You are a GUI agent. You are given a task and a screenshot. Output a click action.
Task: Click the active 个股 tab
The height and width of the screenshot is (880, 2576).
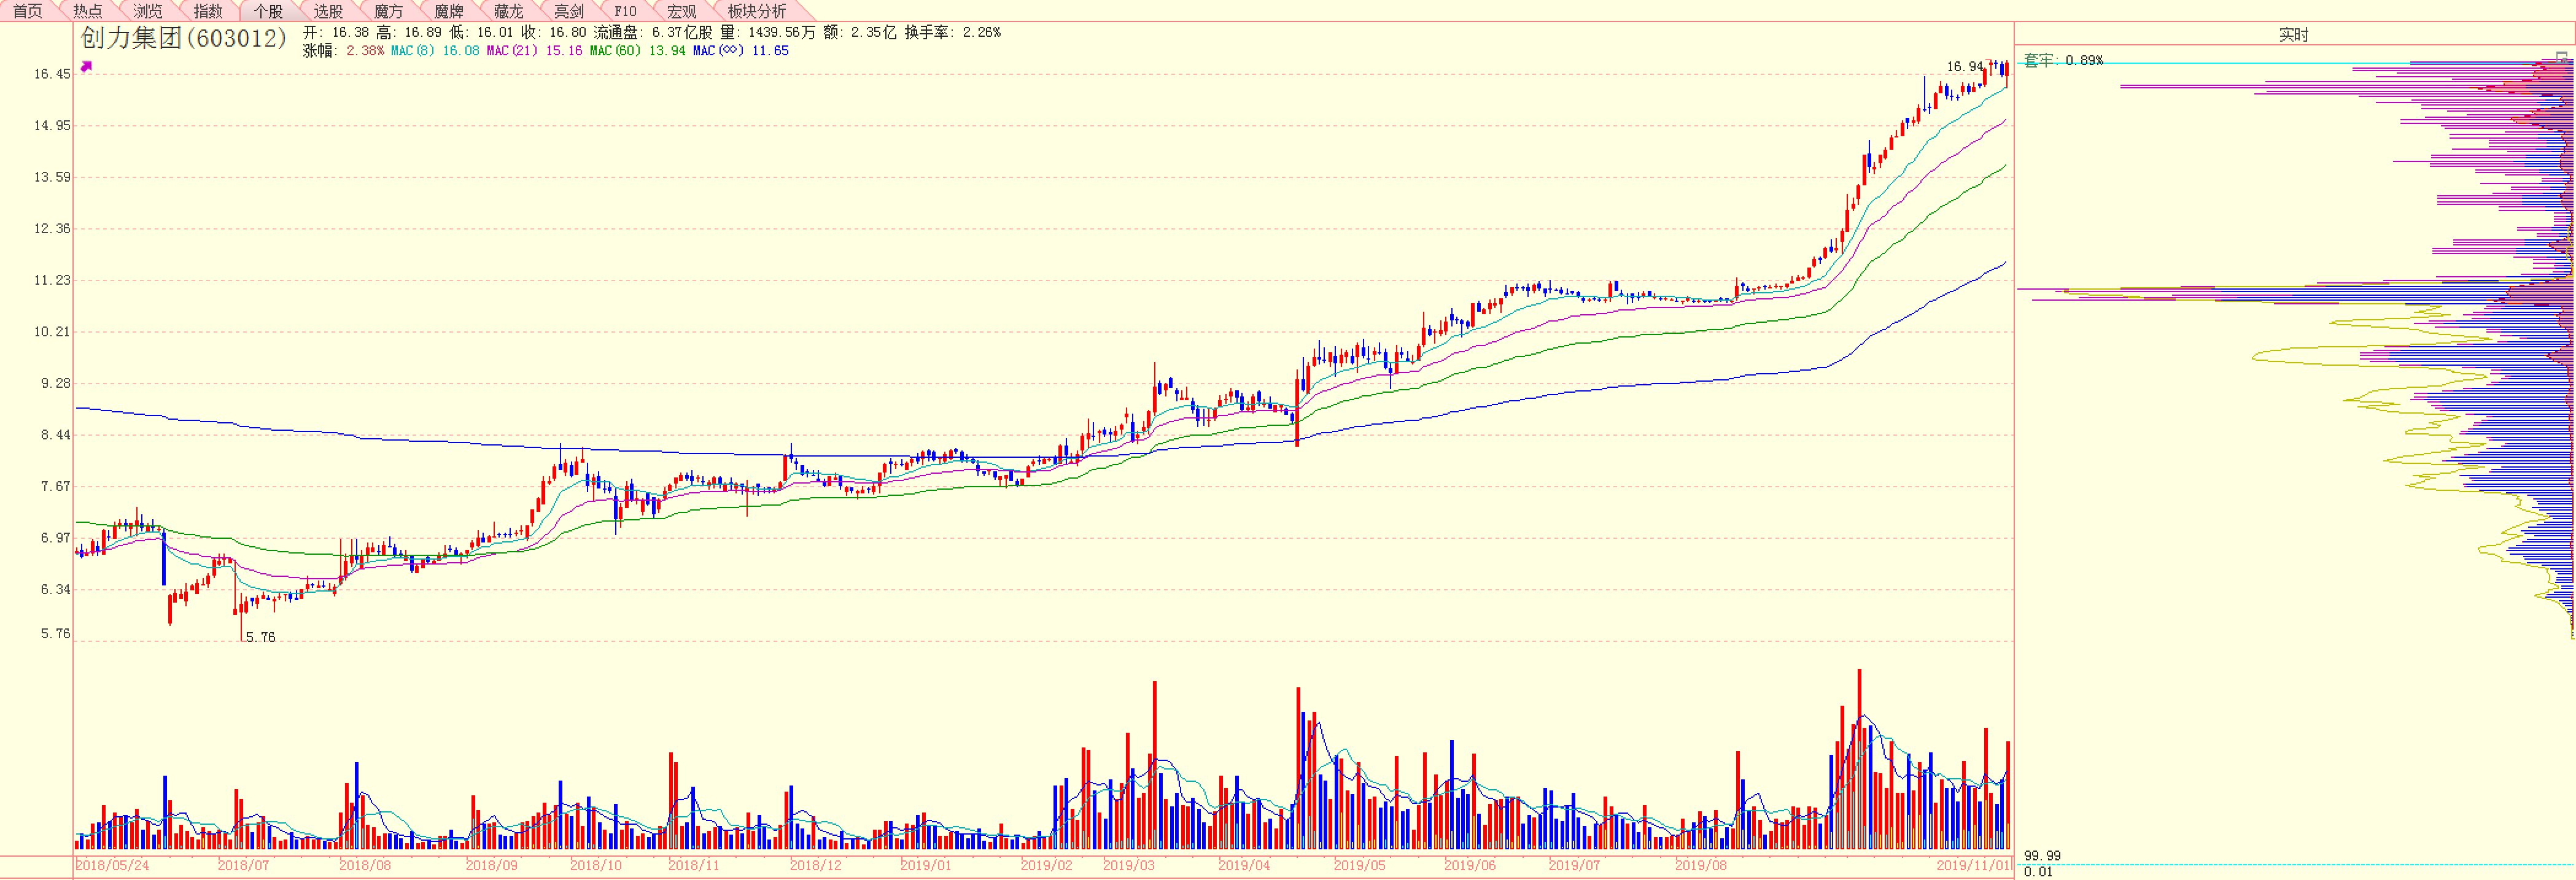[x=268, y=11]
